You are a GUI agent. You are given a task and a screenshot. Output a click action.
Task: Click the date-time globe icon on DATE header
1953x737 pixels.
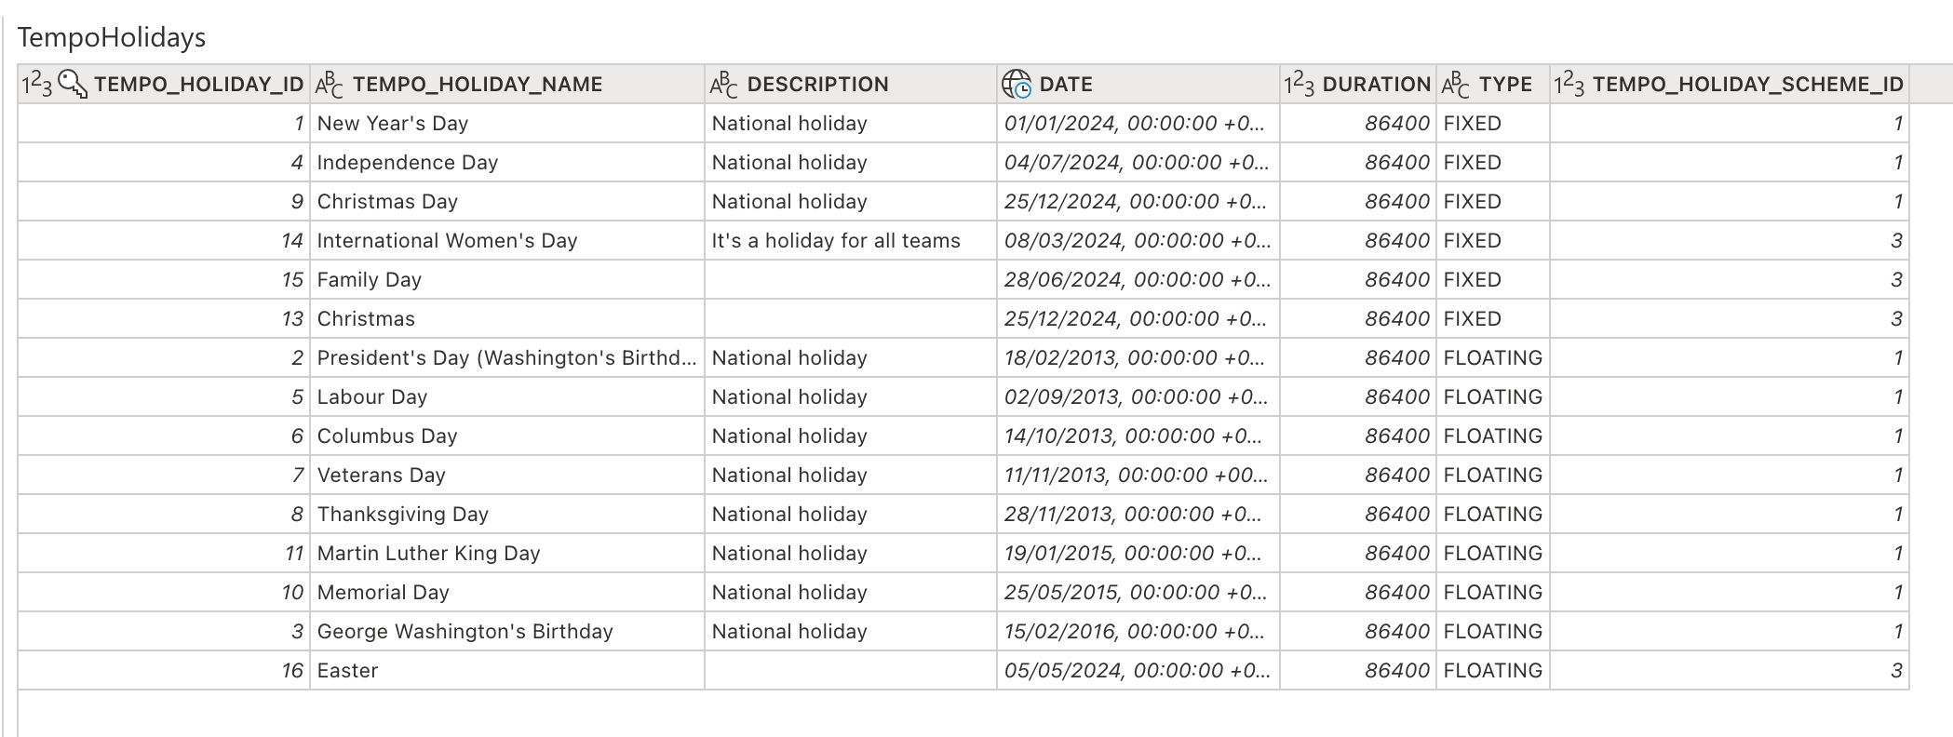point(1016,82)
